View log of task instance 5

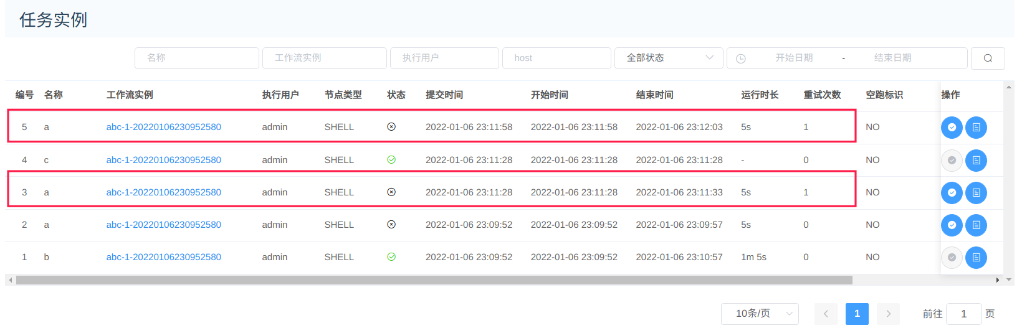(x=976, y=128)
